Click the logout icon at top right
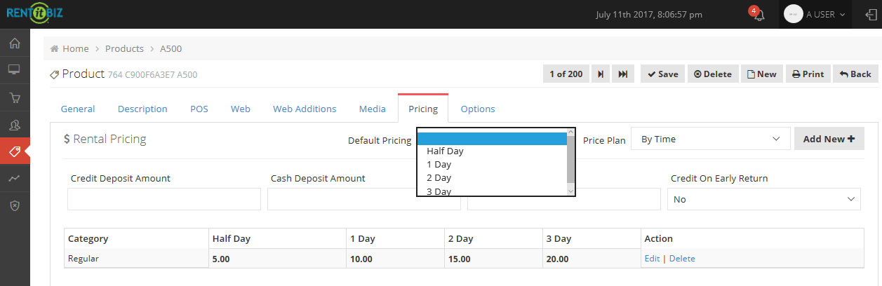Viewport: 882px width, 286px height. tap(871, 14)
